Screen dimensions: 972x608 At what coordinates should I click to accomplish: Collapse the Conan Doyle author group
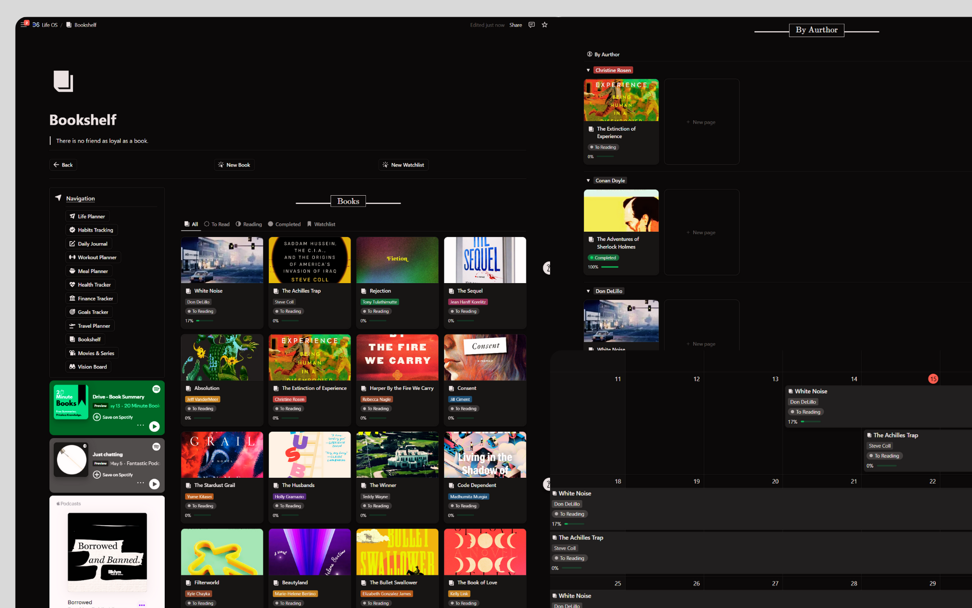(x=588, y=180)
